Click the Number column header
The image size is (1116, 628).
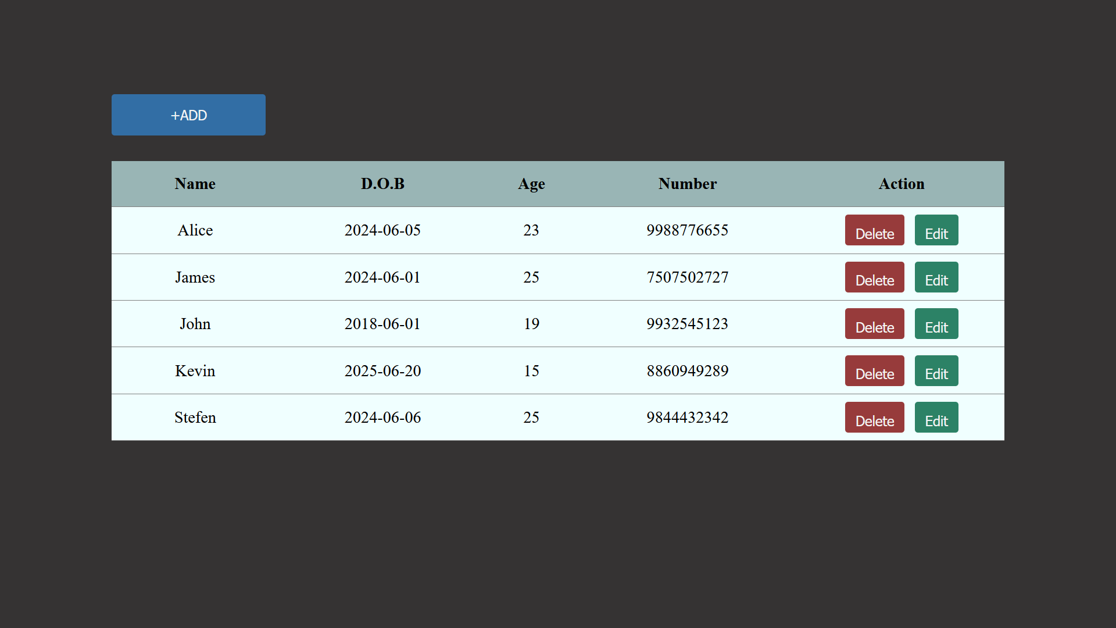coord(687,184)
